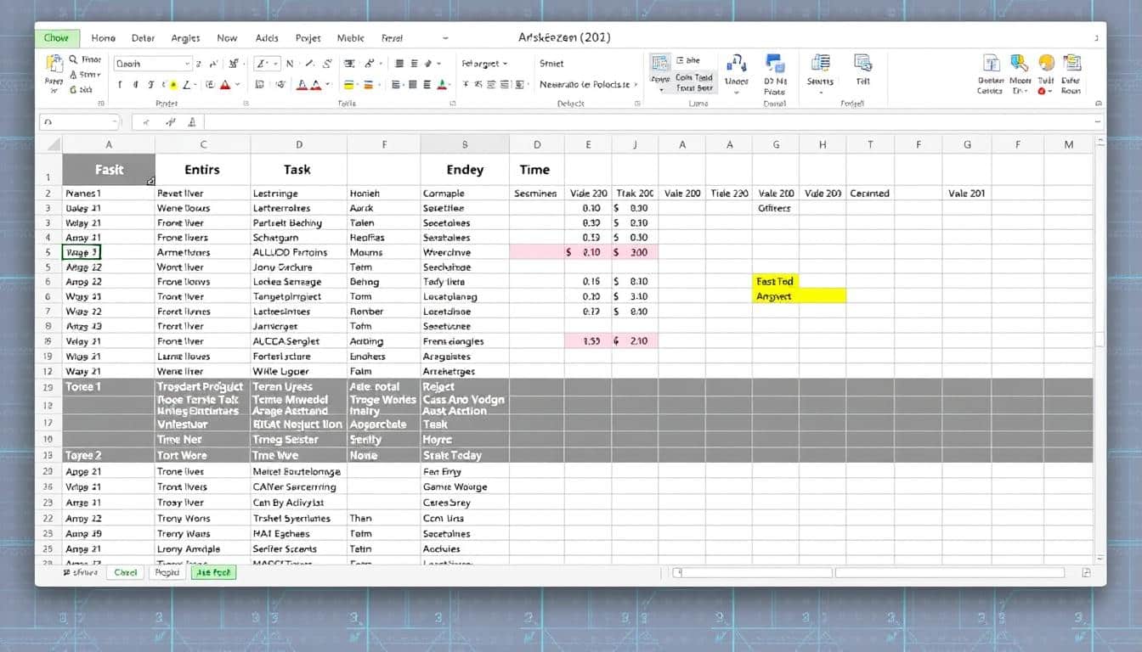The image size is (1142, 652).
Task: Open the Name Box dropdown
Action: coord(115,122)
